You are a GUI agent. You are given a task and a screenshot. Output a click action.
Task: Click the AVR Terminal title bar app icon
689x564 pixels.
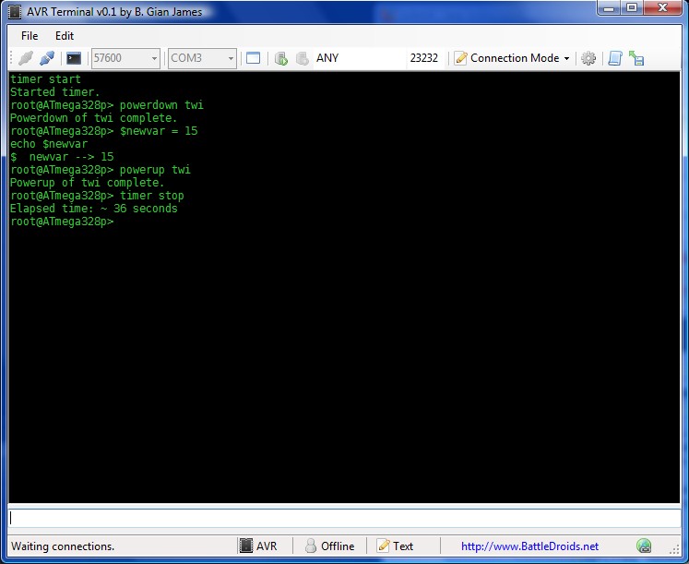(15, 12)
